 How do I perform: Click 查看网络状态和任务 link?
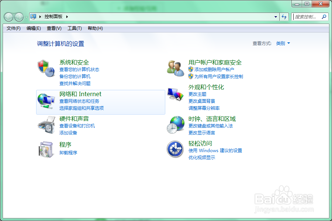coord(79,101)
